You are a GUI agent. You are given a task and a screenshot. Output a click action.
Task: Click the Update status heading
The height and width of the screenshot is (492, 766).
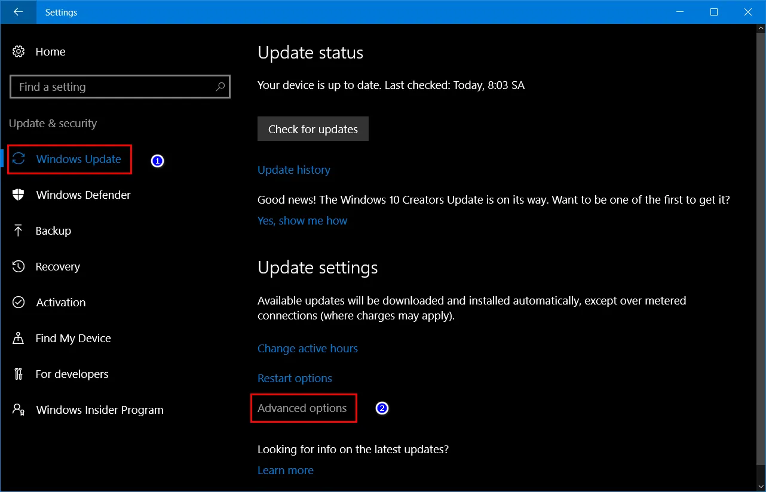(x=310, y=53)
